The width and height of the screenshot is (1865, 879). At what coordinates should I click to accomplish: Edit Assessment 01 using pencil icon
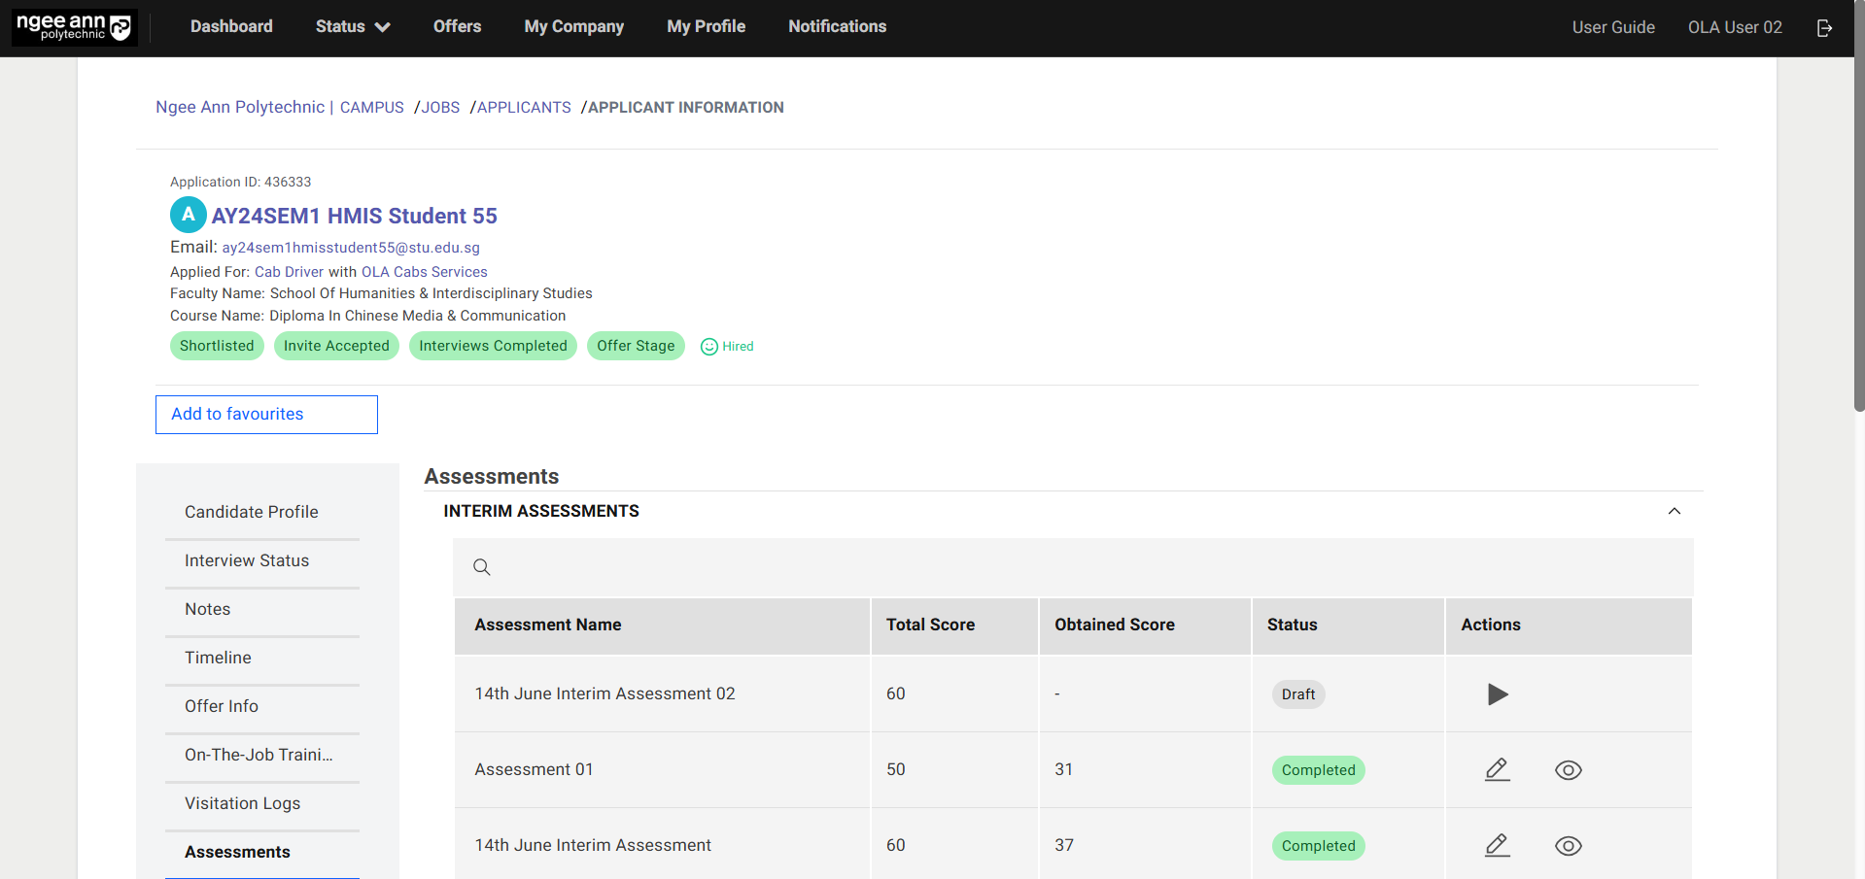1497,770
